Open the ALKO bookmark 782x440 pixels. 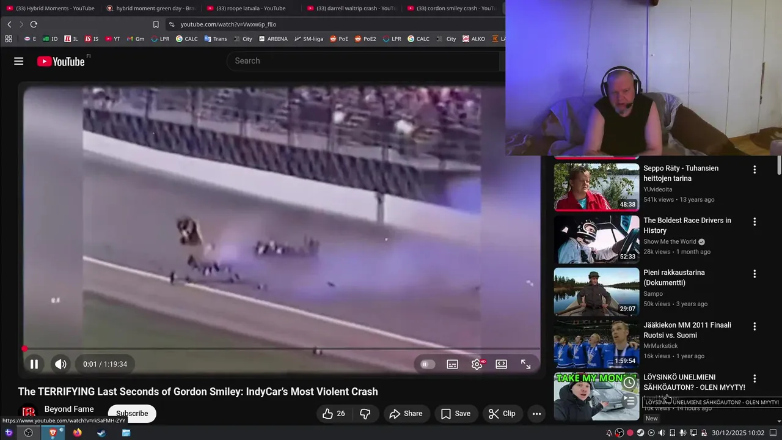click(474, 38)
